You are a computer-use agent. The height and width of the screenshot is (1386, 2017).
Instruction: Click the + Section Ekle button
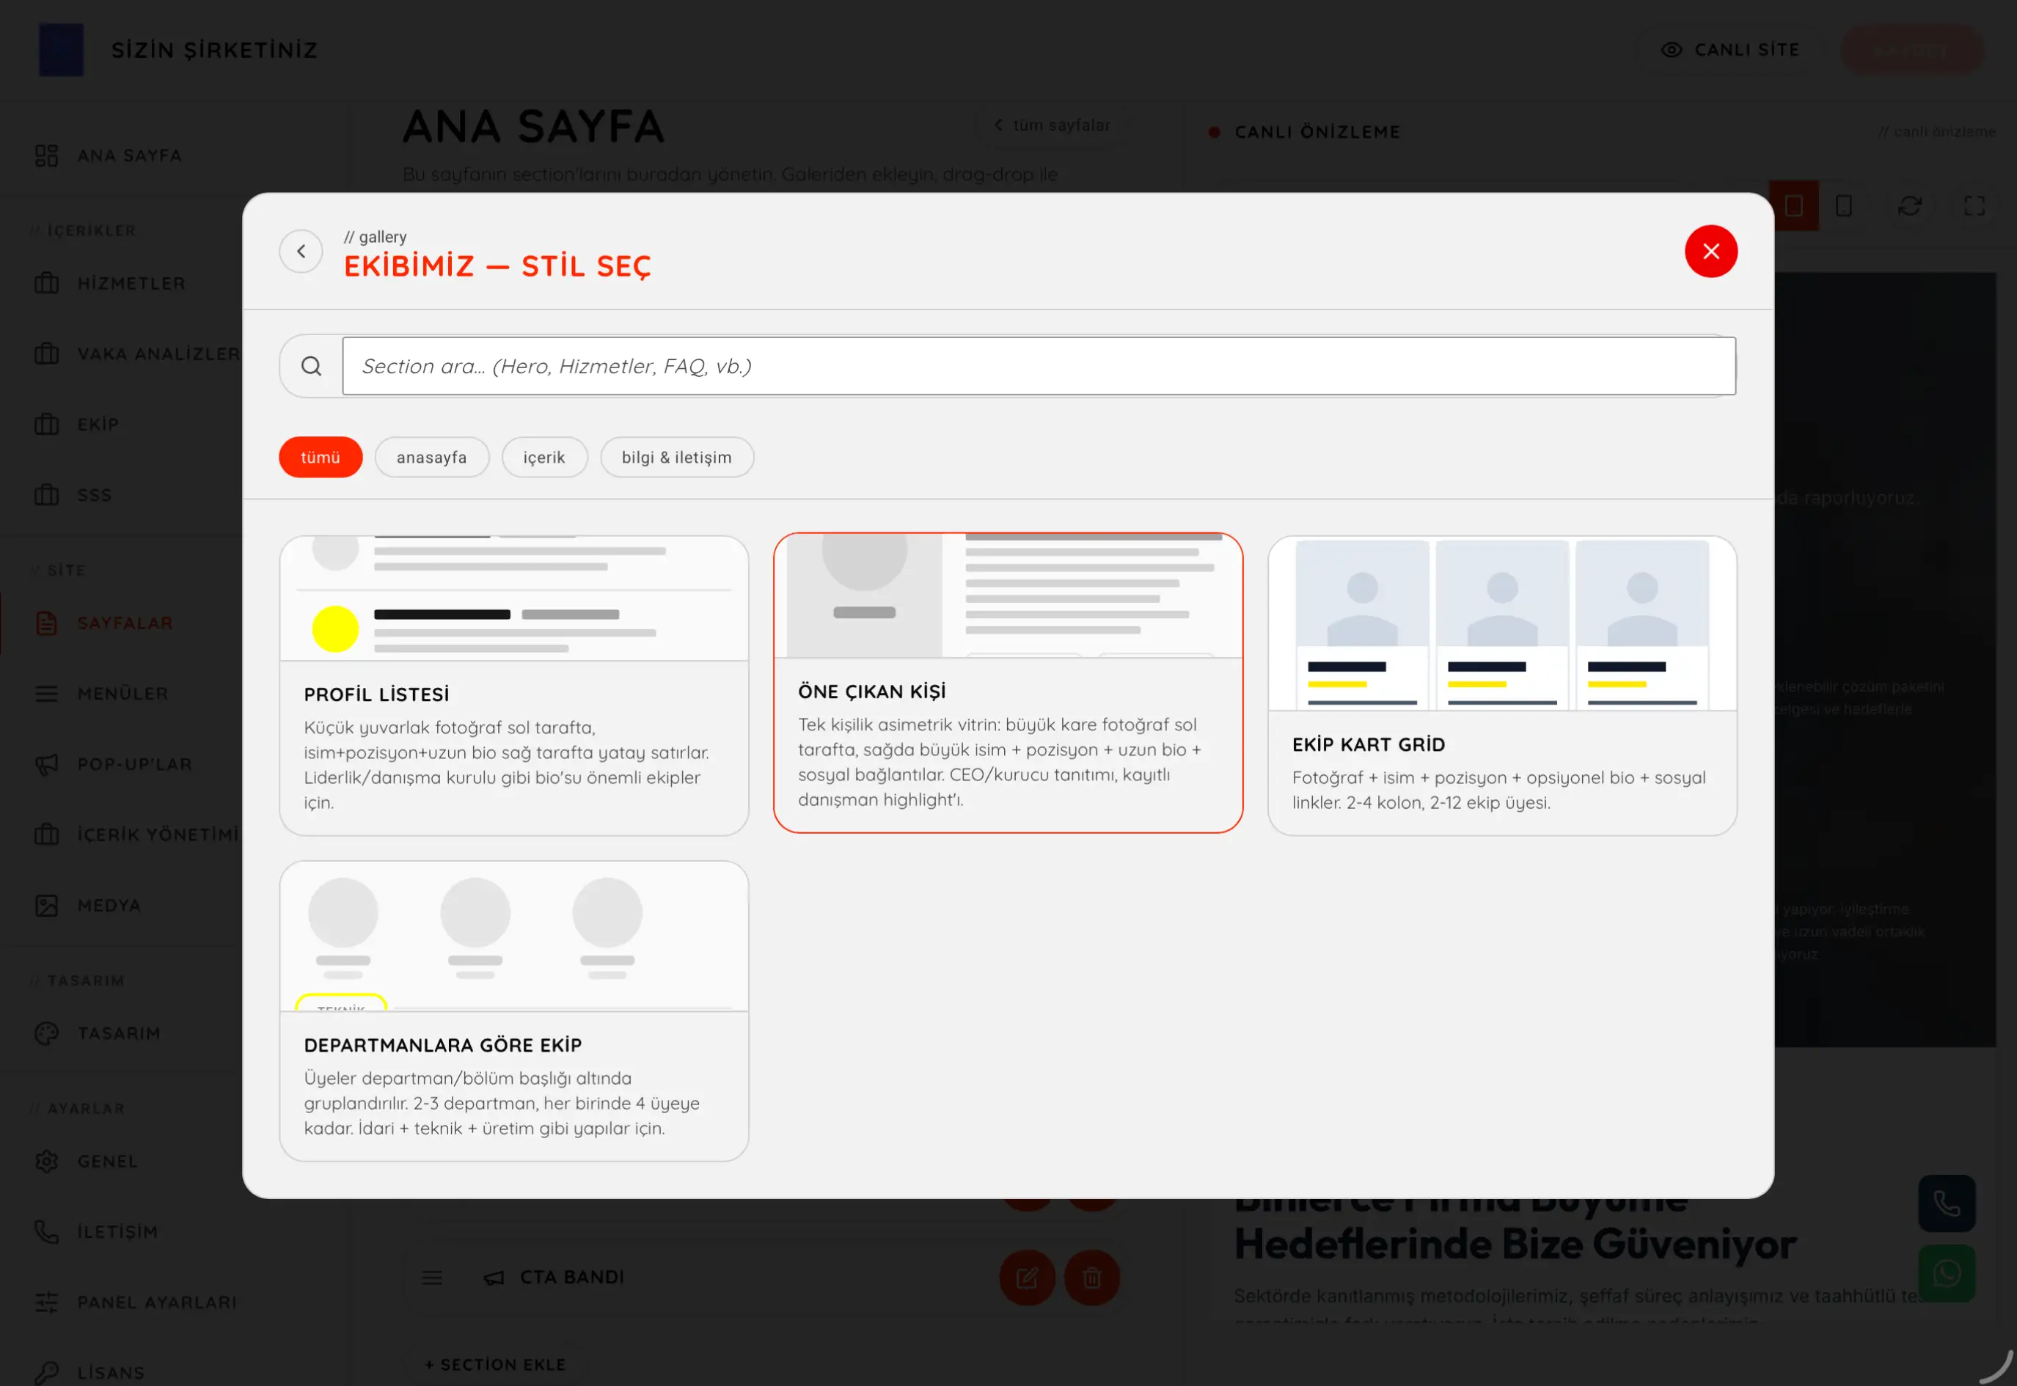coord(495,1364)
